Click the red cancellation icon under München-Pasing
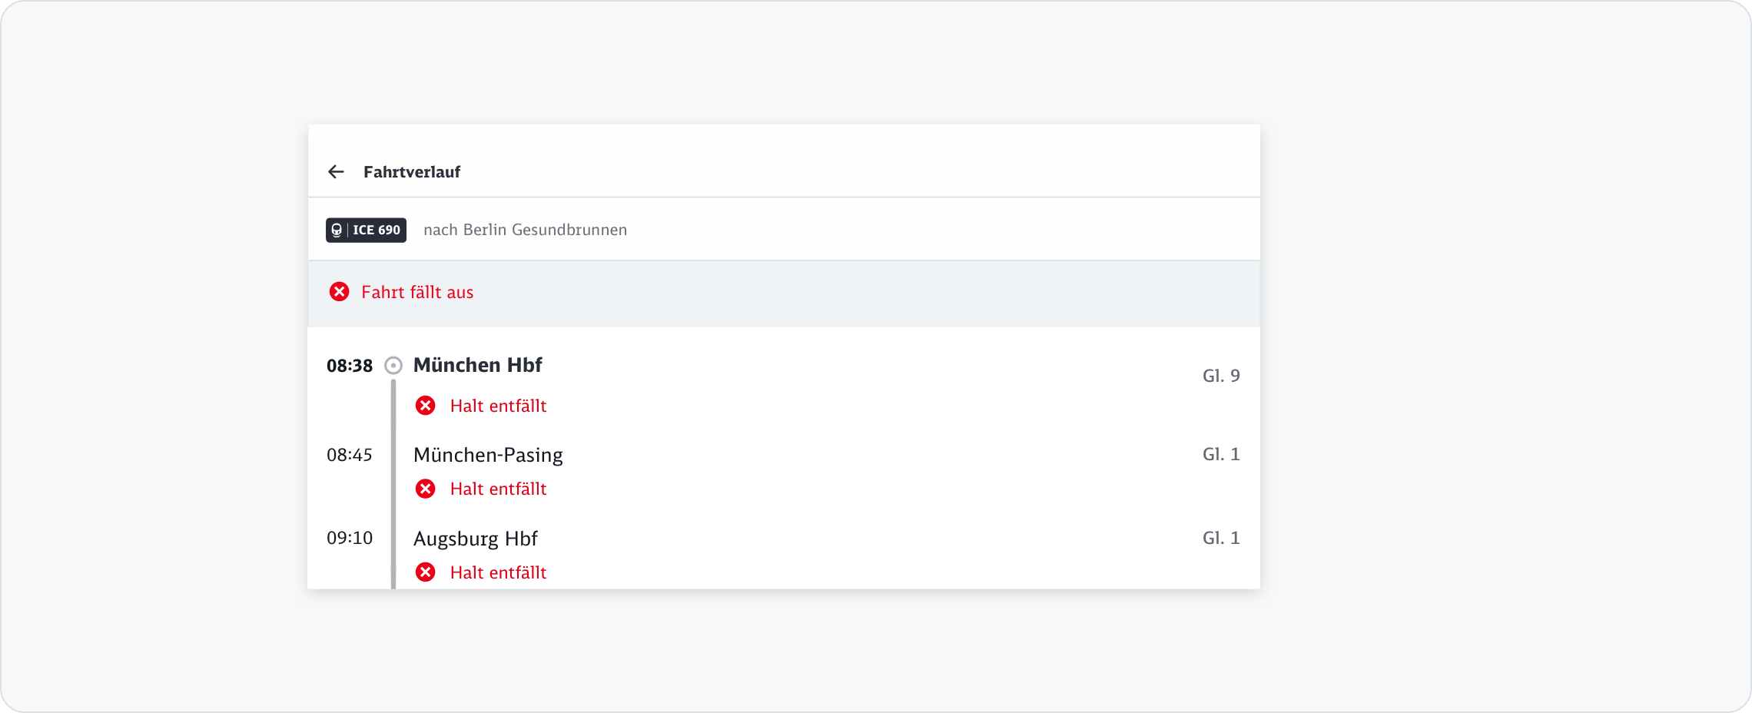Viewport: 1752px width, 713px height. click(425, 489)
